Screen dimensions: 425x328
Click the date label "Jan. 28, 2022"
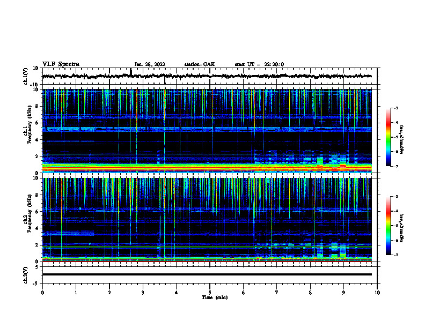(150, 64)
